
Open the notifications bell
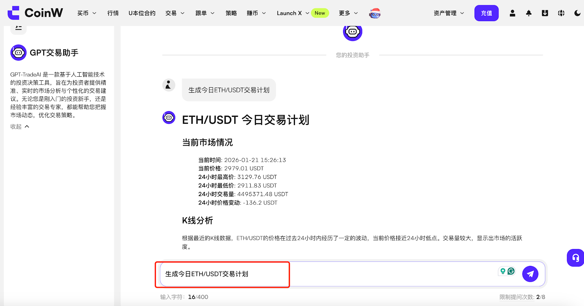coord(529,13)
